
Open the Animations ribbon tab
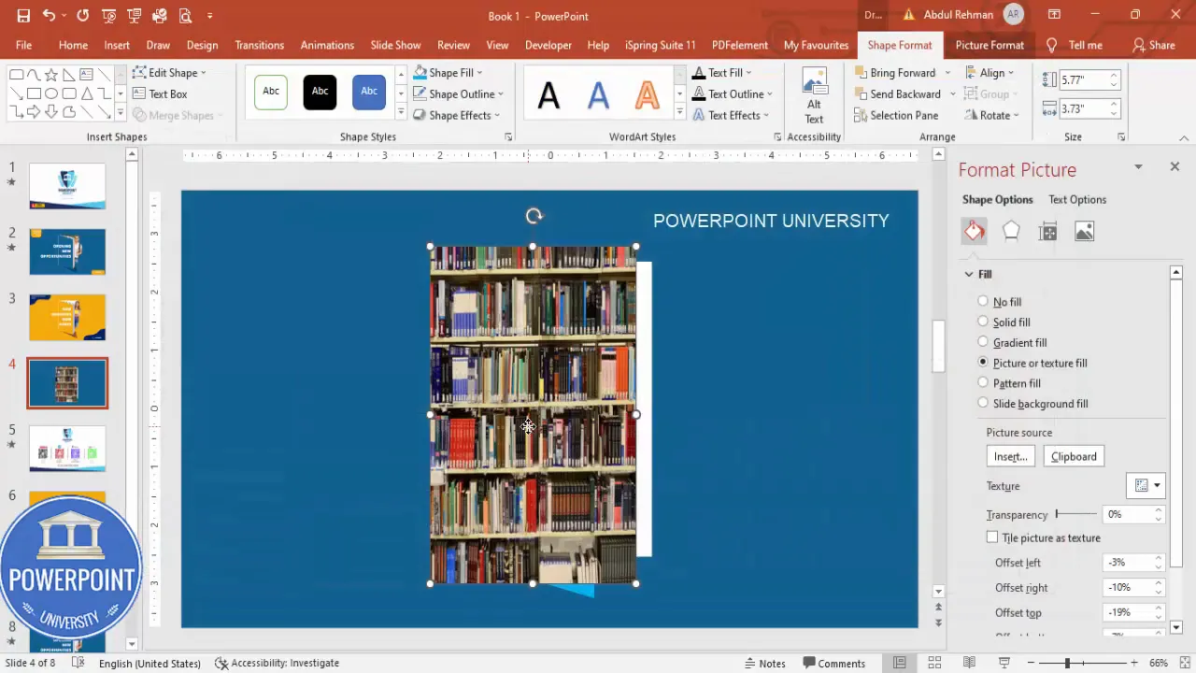(327, 45)
